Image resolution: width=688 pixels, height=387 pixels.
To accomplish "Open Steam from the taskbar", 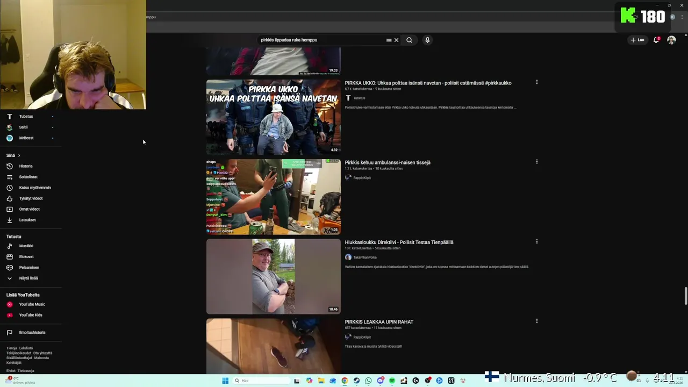I will coord(356,381).
